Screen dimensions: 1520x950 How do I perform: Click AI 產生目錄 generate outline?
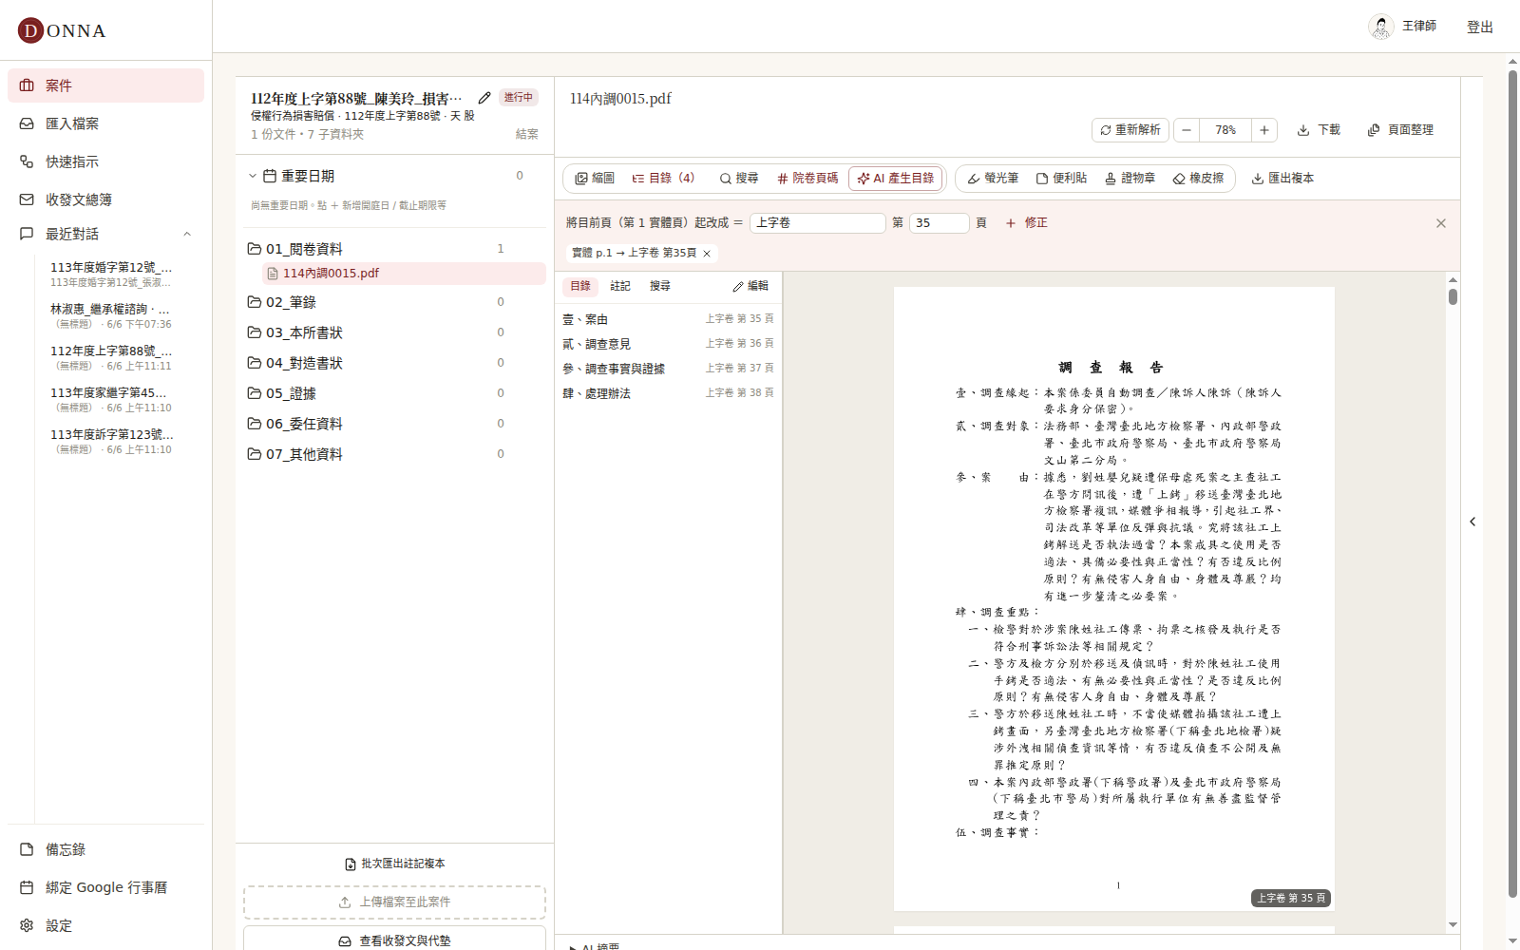click(896, 179)
